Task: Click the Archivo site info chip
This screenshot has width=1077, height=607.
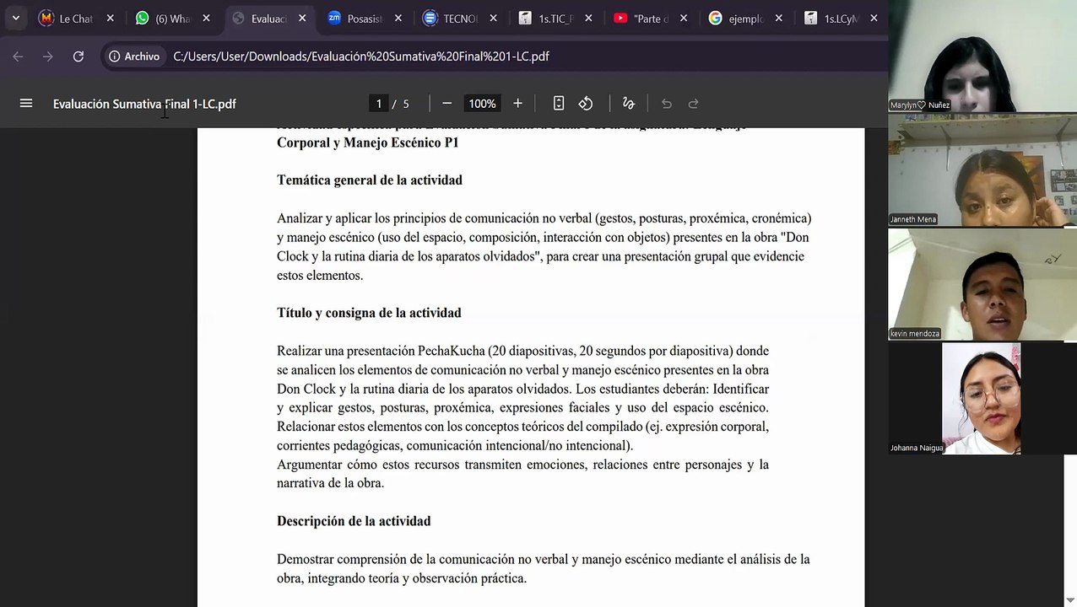Action: pos(134,56)
